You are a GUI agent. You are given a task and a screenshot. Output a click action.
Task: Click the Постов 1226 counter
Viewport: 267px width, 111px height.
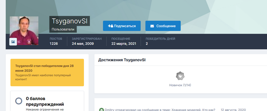[x=54, y=43]
